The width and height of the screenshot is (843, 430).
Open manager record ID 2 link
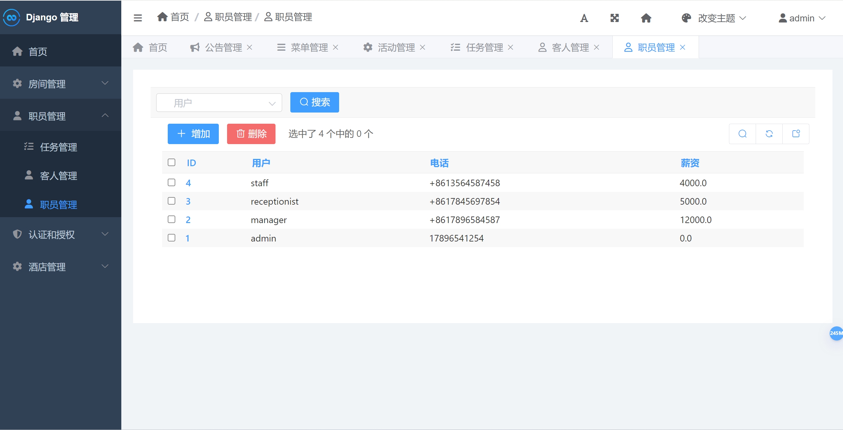[x=188, y=220]
